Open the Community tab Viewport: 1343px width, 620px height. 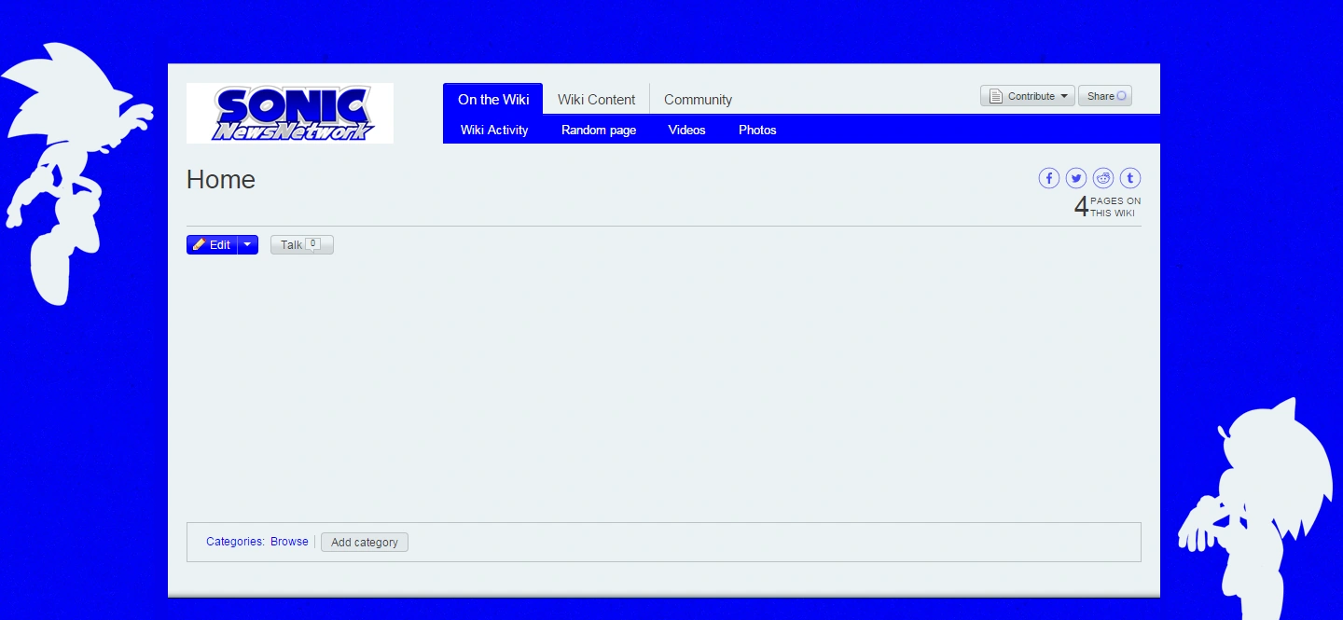coord(698,100)
